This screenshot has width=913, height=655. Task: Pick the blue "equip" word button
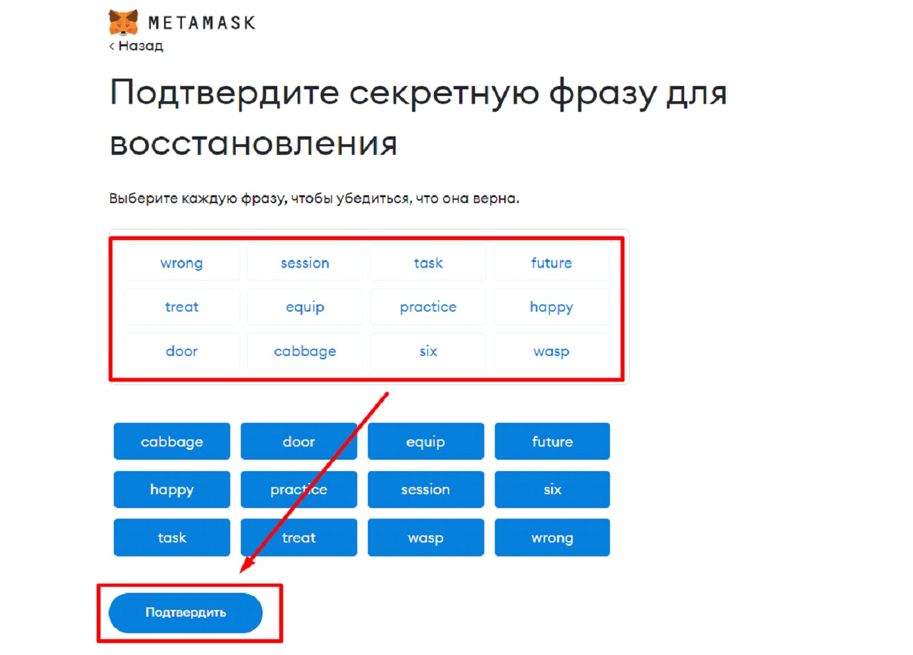[x=425, y=441]
